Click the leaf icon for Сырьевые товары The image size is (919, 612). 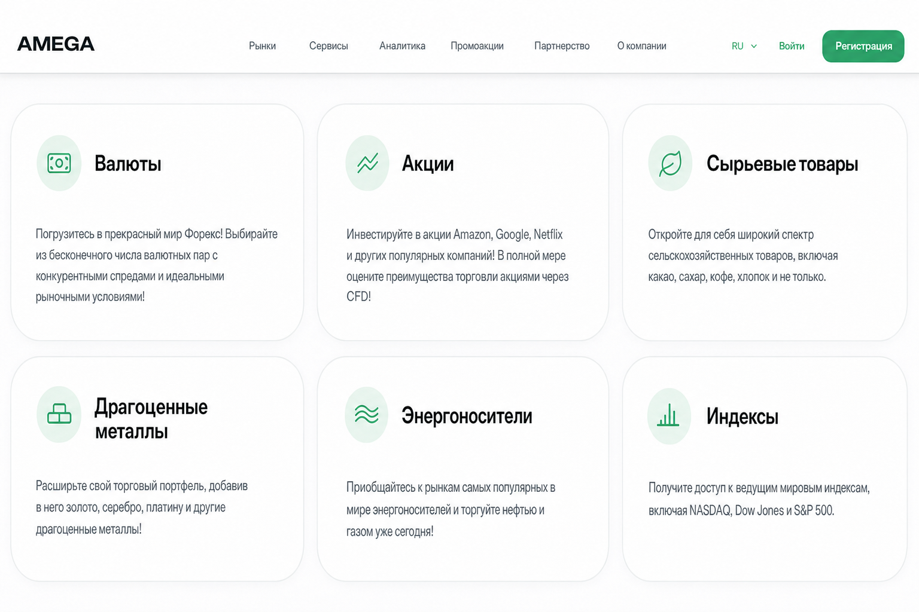pos(670,163)
